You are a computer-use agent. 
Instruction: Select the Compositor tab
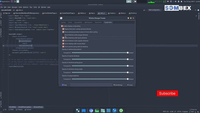tap(108, 22)
